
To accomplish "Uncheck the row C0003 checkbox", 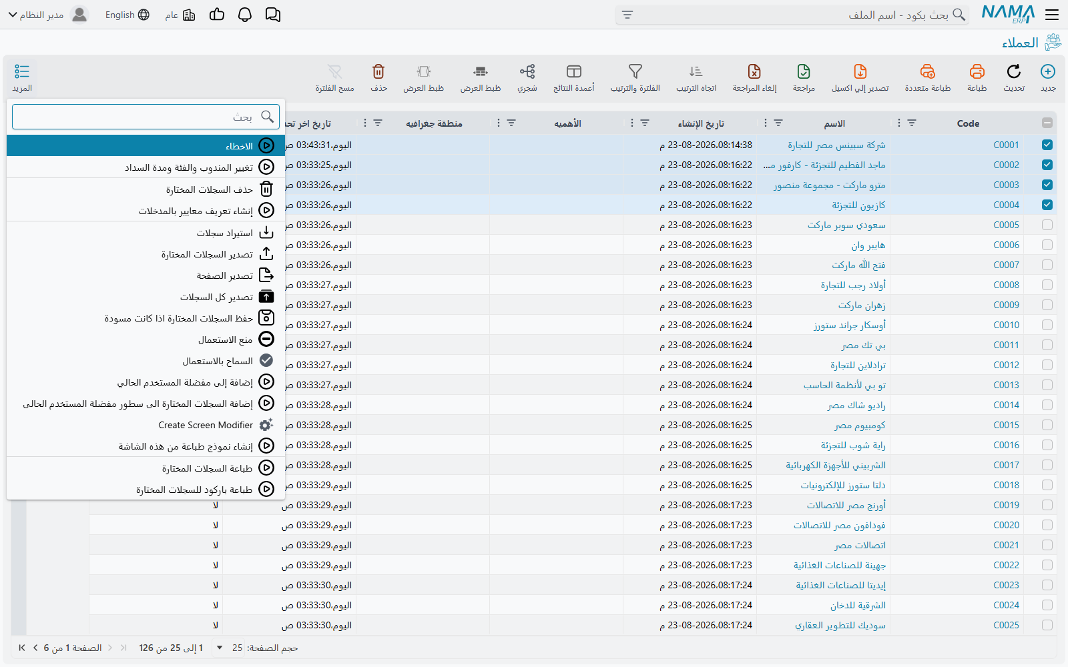I will 1047,185.
